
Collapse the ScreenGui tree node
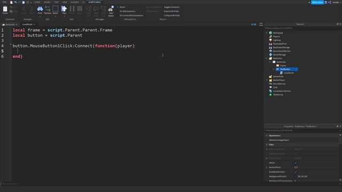(270, 62)
